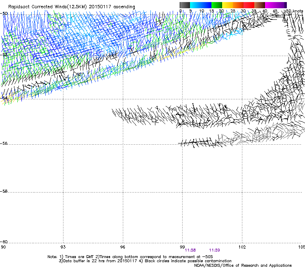Click the 96 longitude axis label

(x=122, y=247)
